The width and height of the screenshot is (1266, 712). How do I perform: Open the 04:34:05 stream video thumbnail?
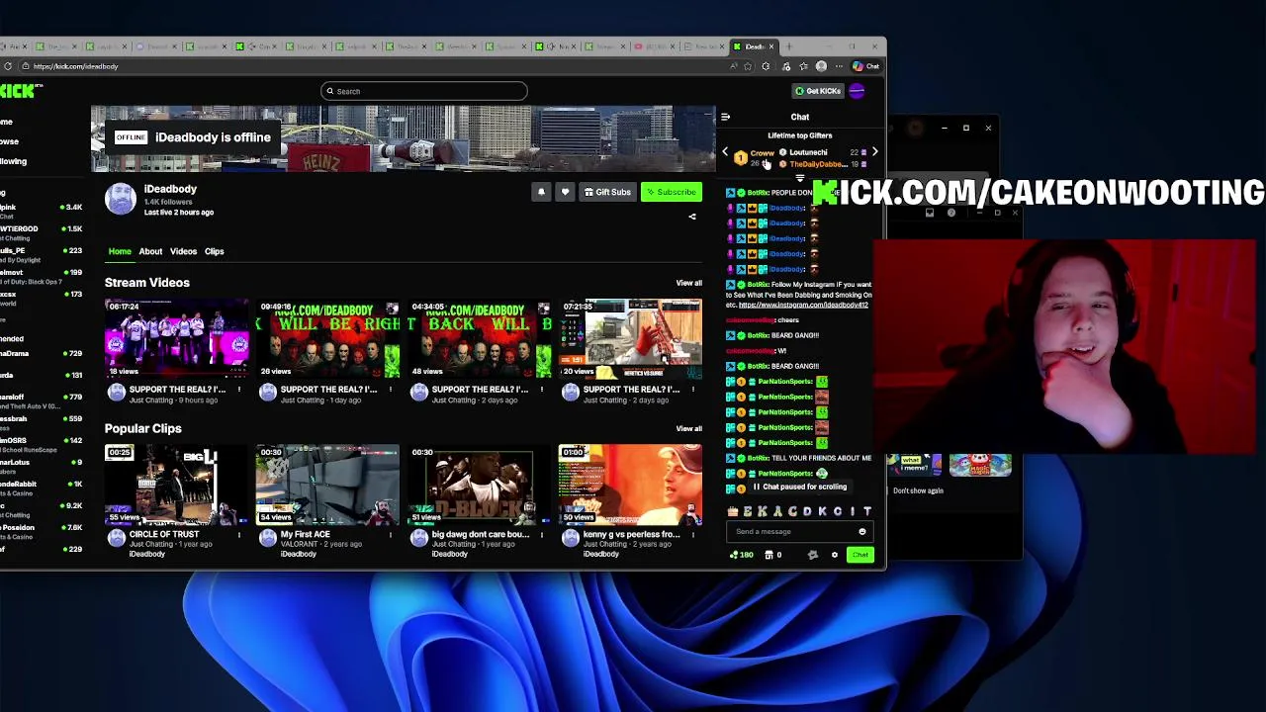(480, 339)
